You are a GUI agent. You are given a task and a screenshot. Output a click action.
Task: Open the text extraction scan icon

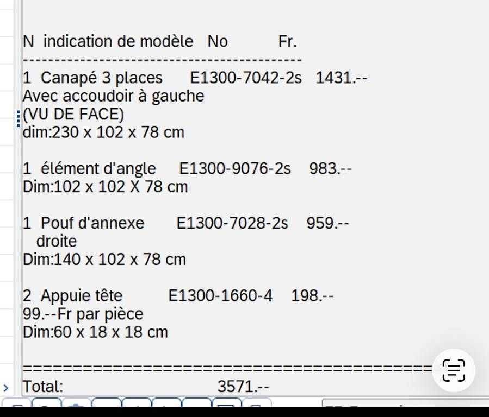point(454,370)
